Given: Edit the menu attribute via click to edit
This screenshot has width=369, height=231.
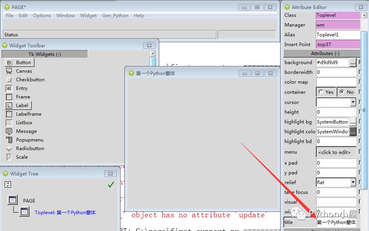Looking at the screenshot, I should pos(336,152).
